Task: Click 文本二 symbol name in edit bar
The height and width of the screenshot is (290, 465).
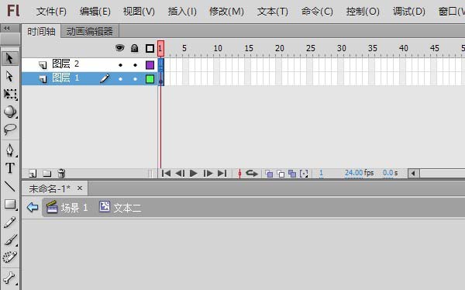Action: pyautogui.click(x=127, y=208)
